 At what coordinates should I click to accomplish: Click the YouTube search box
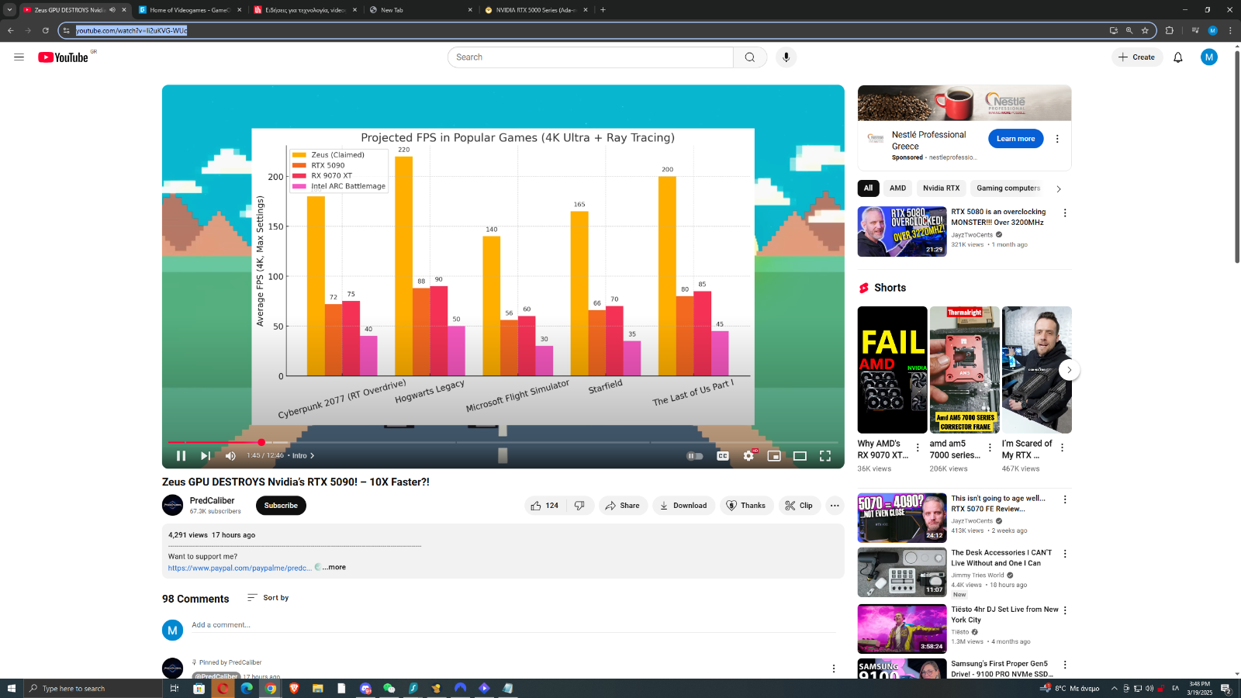tap(590, 57)
